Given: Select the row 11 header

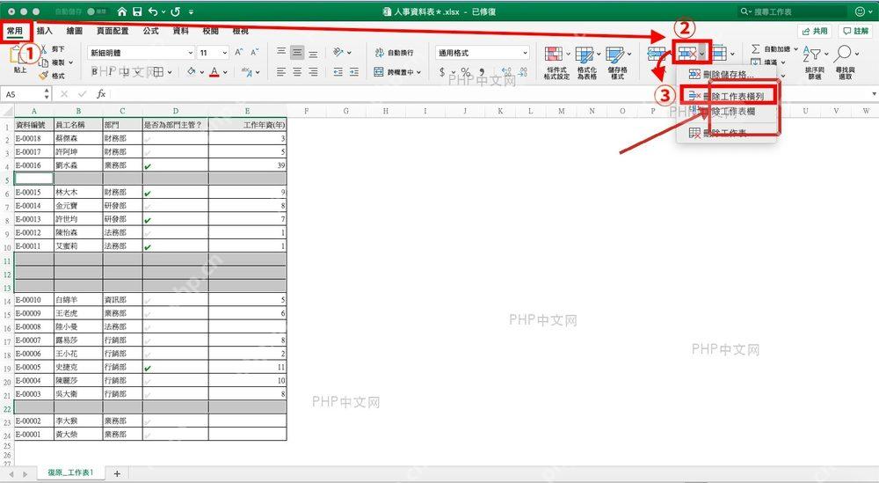Looking at the screenshot, I should pos(7,260).
